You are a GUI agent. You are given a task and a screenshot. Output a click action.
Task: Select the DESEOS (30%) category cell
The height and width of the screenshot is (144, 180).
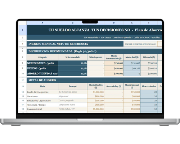[x=42, y=68]
